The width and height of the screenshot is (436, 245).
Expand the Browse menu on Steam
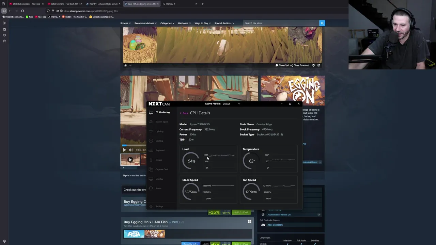click(x=125, y=23)
